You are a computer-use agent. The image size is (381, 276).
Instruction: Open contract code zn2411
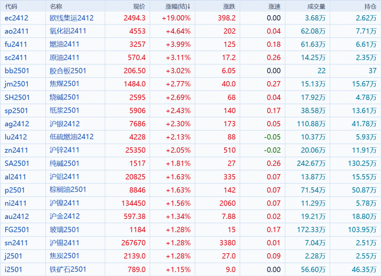pyautogui.click(x=16, y=151)
